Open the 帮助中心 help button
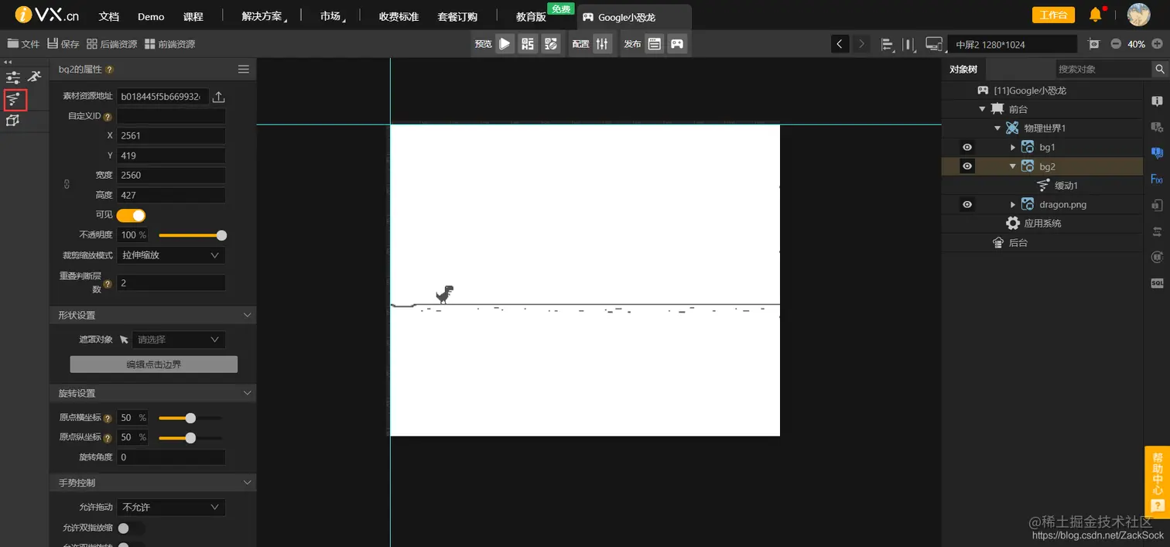 (1157, 480)
